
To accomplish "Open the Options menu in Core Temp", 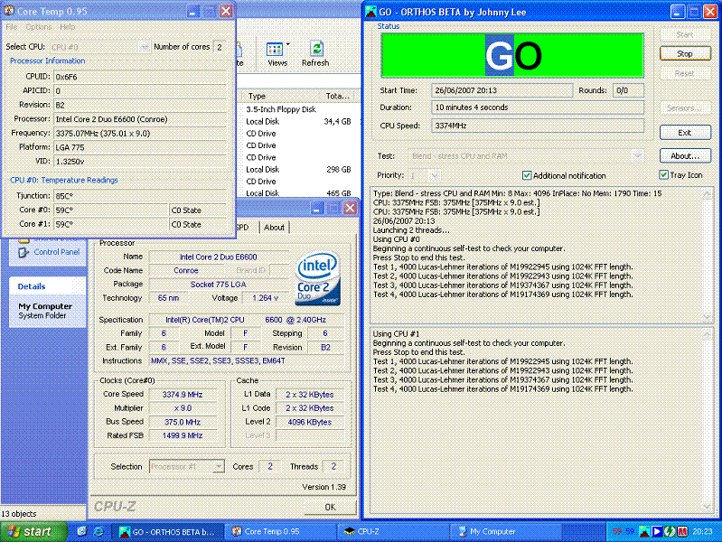I will (x=39, y=27).
